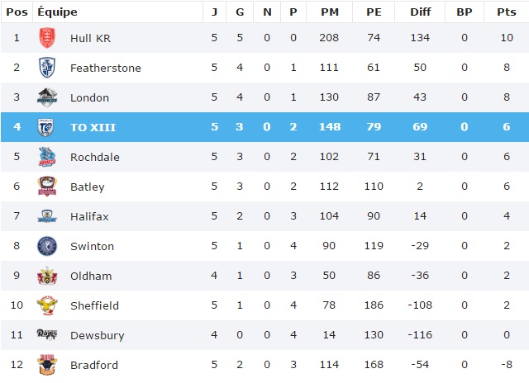Click the Bradford team crest

(47, 365)
